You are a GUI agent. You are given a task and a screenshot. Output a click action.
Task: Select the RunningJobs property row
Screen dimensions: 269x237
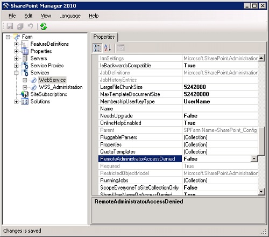(x=178, y=180)
